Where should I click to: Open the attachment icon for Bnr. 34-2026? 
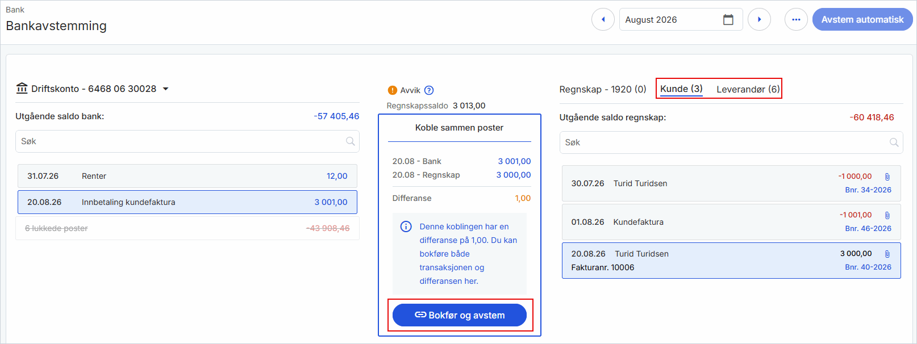887,177
